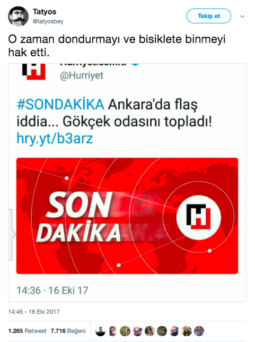Image resolution: width=255 pixels, height=342 pixels.
Task: Open the Tatyos display name link
Action: (x=45, y=12)
